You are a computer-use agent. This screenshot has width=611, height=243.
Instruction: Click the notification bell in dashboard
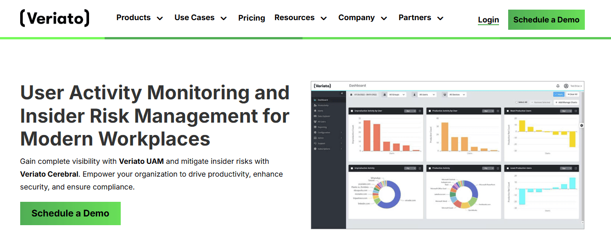(558, 86)
